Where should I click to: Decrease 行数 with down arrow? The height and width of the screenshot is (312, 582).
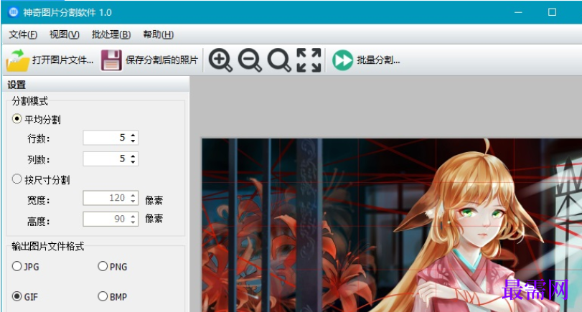click(133, 141)
